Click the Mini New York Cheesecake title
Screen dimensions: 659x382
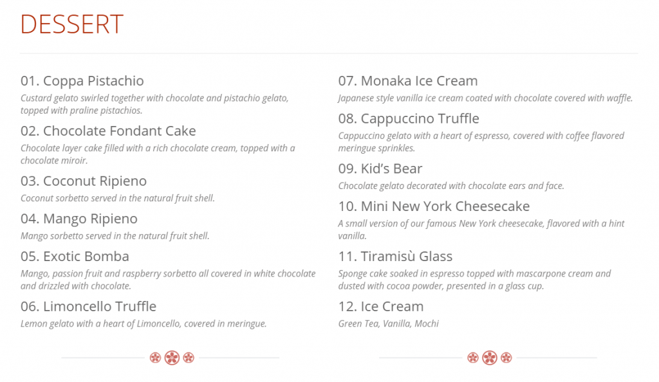click(434, 206)
